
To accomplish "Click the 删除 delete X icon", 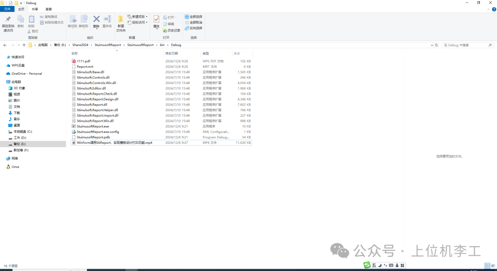I will tap(96, 19).
